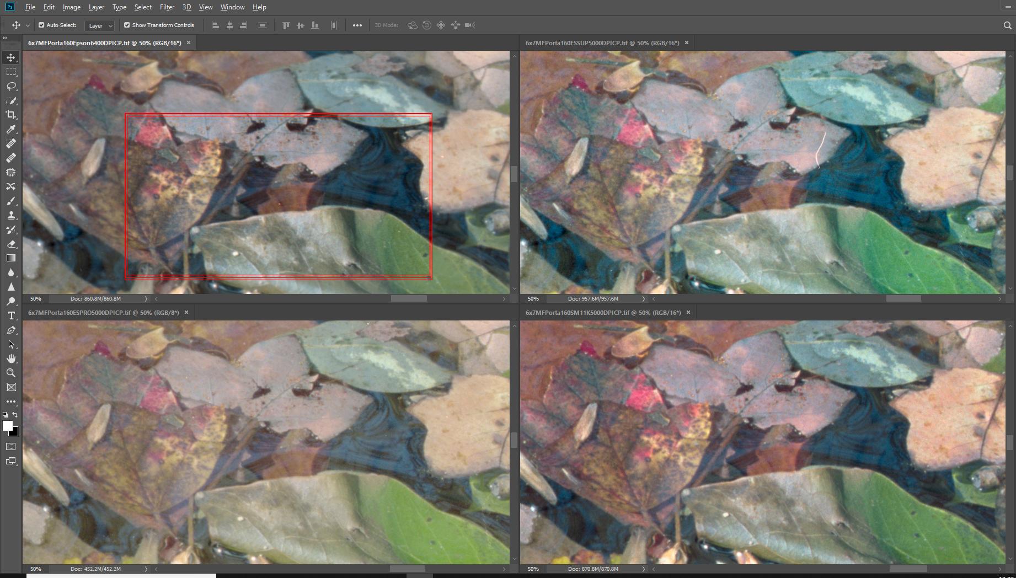
Task: Select the Clone Stamp tool
Action: point(11,216)
